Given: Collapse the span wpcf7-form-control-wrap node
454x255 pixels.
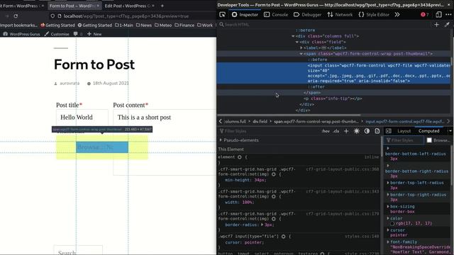Looking at the screenshot, I should [x=301, y=54].
